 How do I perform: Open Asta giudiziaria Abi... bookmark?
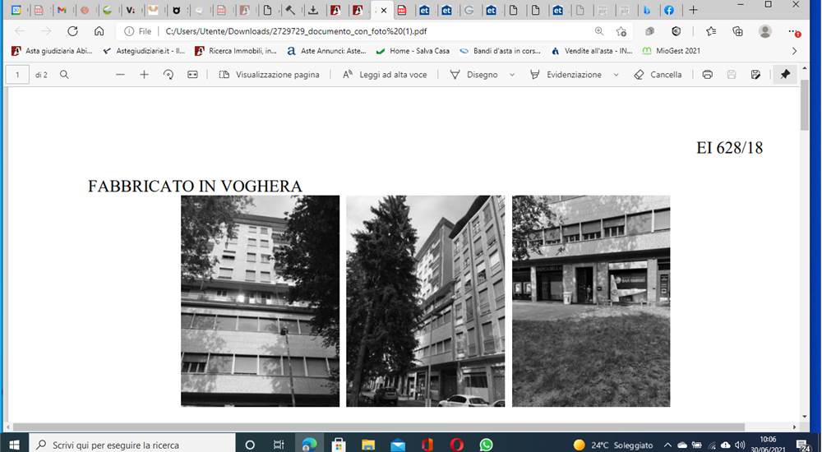tap(52, 51)
